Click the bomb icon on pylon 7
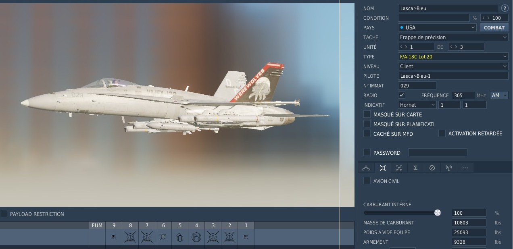 pyautogui.click(x=147, y=237)
